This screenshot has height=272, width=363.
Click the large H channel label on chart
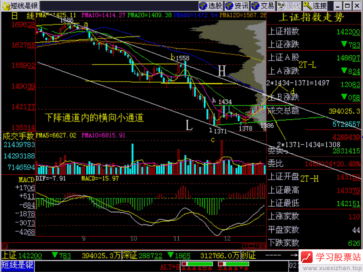click(x=222, y=71)
